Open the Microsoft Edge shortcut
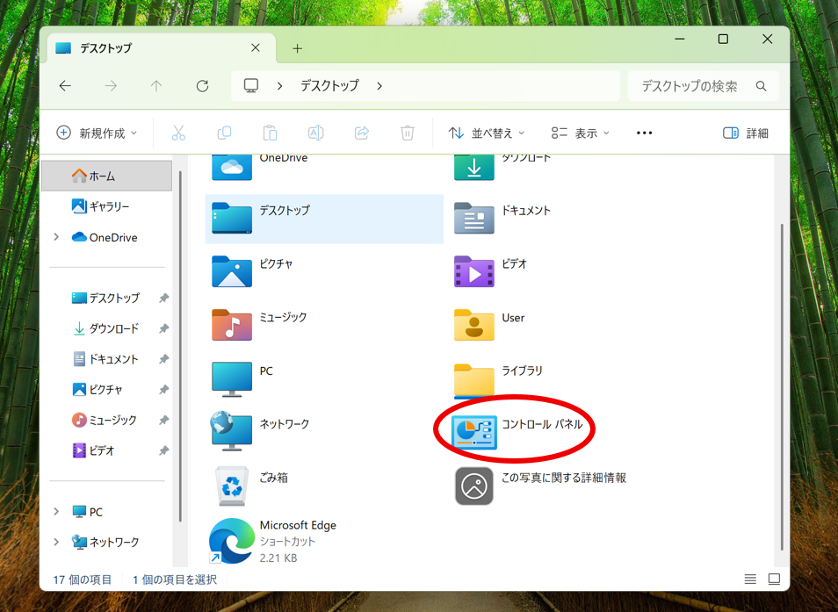 click(232, 540)
